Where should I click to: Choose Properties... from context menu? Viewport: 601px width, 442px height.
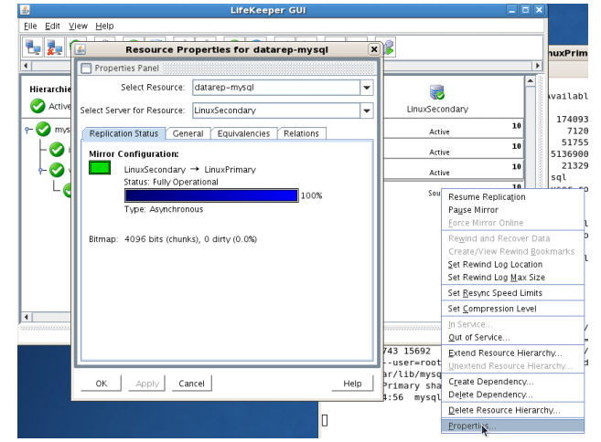pyautogui.click(x=512, y=426)
